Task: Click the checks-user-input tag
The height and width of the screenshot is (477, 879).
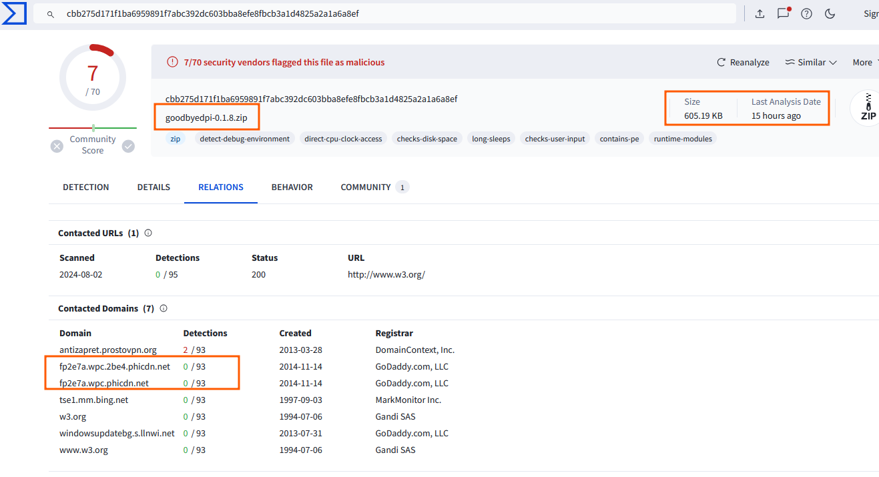Action: [x=555, y=139]
